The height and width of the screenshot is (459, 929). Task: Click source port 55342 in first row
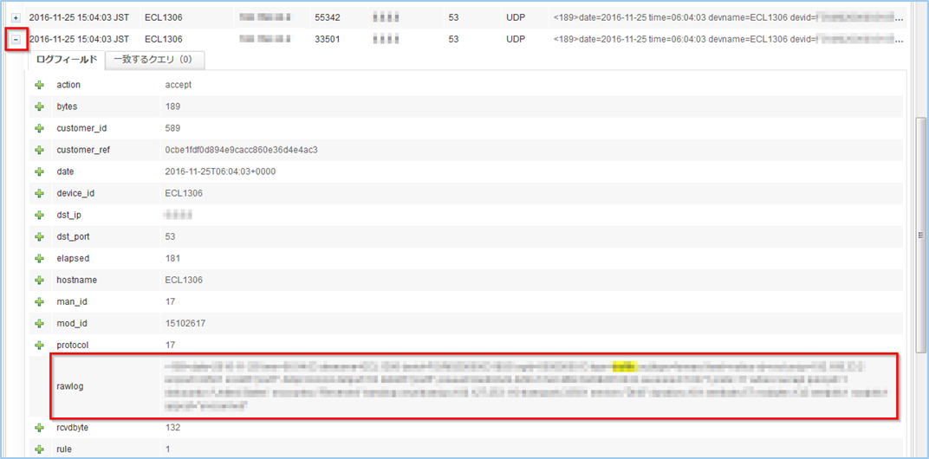point(327,18)
